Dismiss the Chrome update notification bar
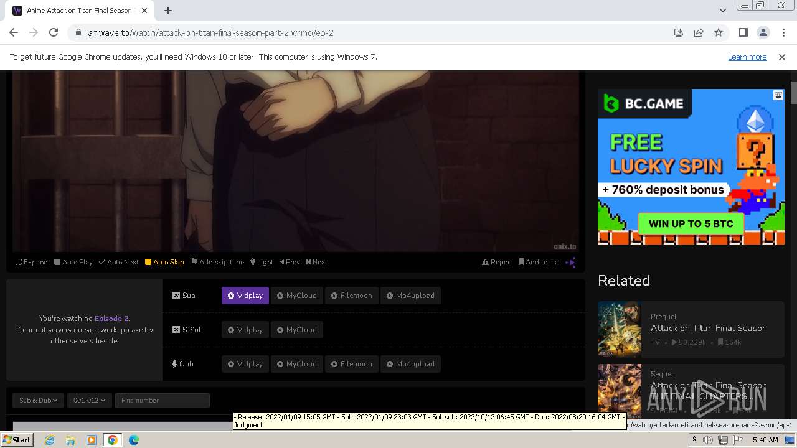 pyautogui.click(x=782, y=57)
